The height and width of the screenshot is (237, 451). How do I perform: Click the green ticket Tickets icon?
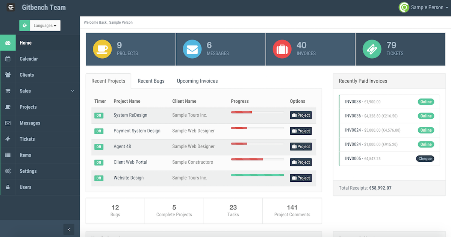click(372, 49)
